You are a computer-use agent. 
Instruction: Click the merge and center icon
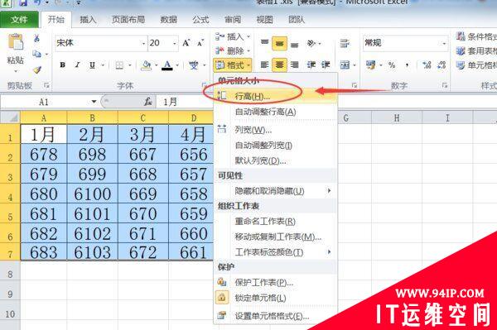[345, 65]
